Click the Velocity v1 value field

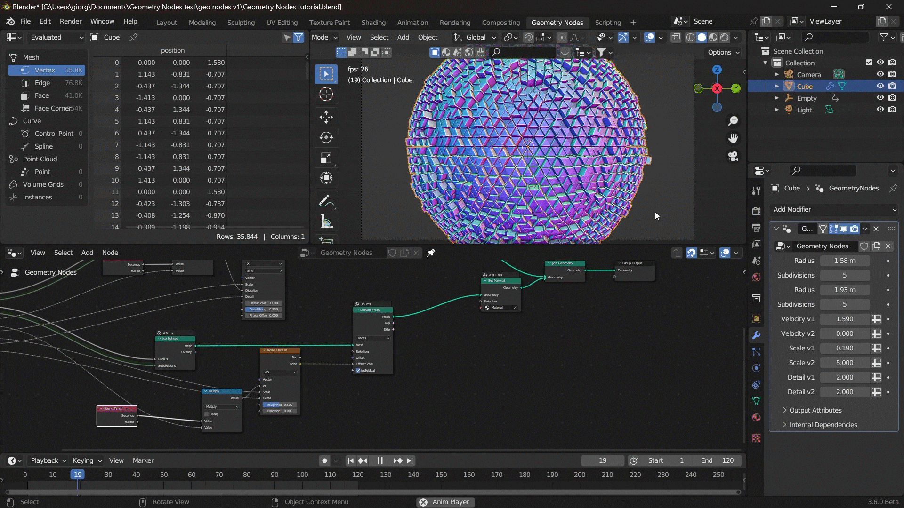coord(845,319)
